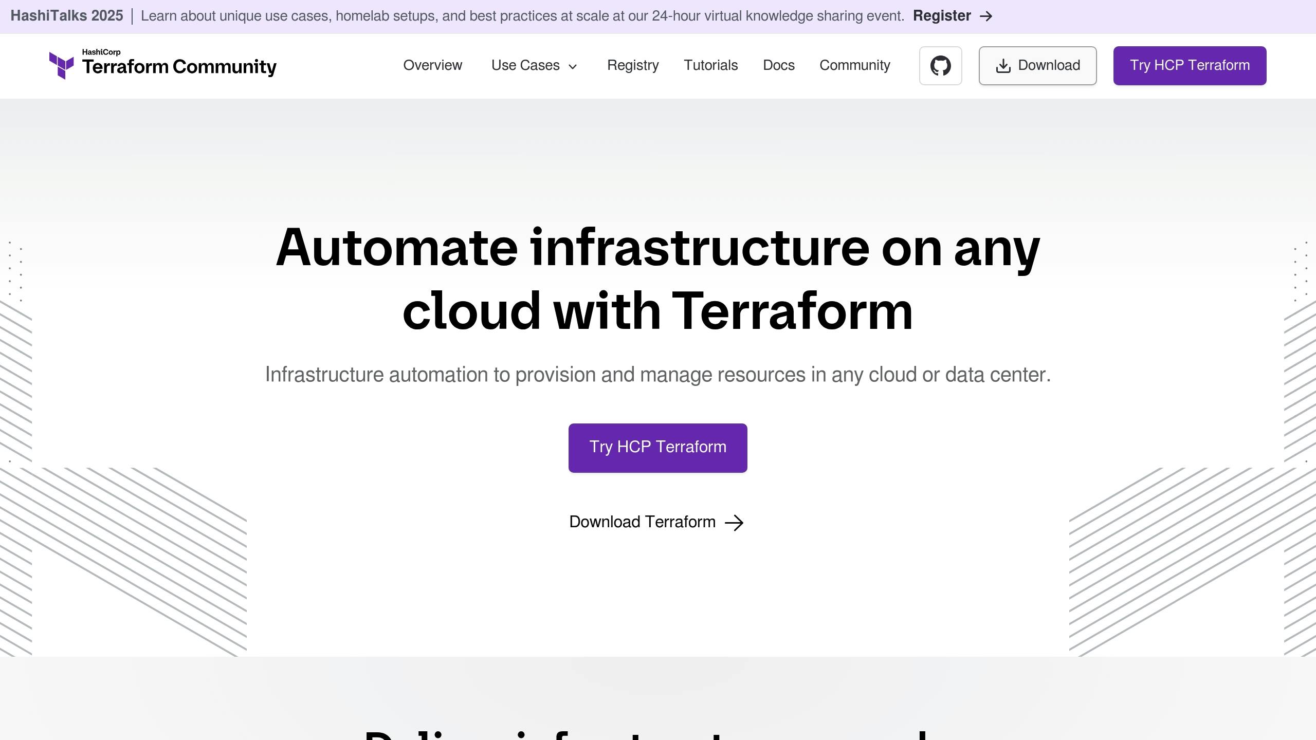The image size is (1316, 740).
Task: Click the Register arrow icon in banner
Action: pyautogui.click(x=986, y=16)
